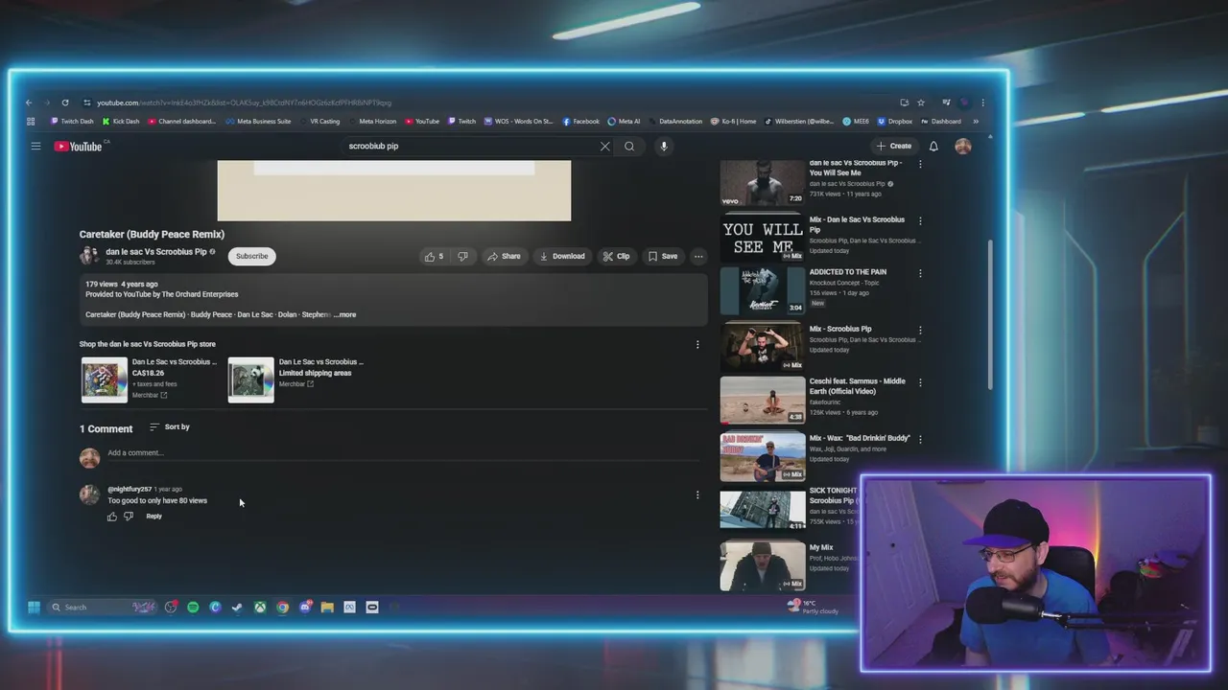This screenshot has height=690, width=1228.
Task: Open the weather widget showing 16°C
Action: (x=813, y=607)
